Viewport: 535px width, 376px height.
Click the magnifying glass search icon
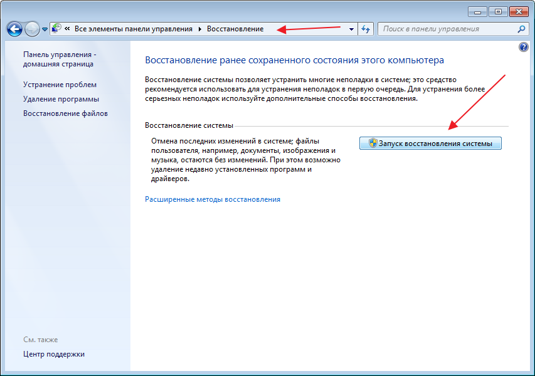pos(521,29)
